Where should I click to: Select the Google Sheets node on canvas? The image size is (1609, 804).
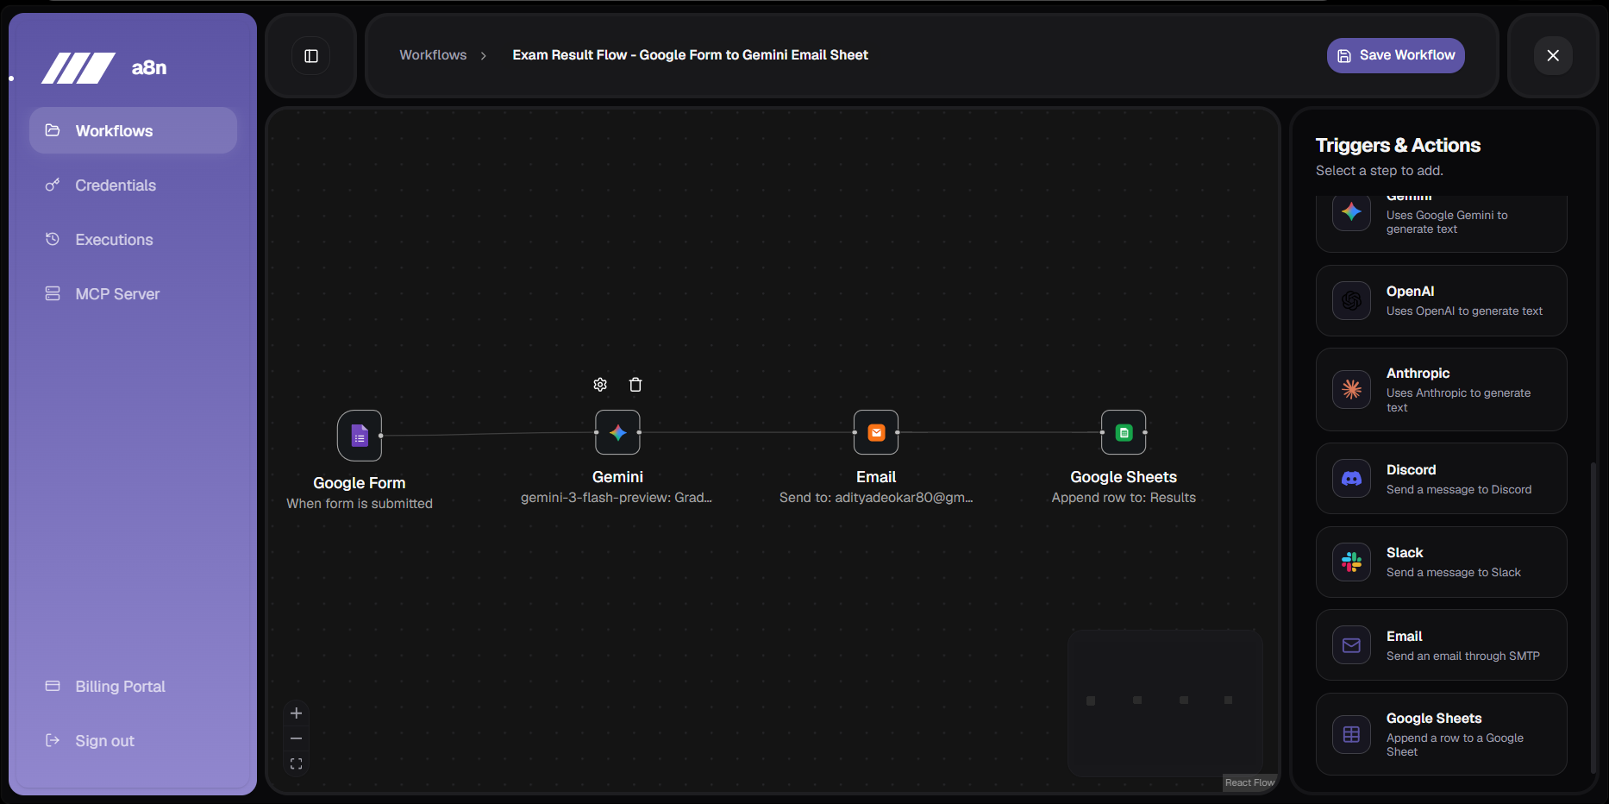(x=1124, y=432)
